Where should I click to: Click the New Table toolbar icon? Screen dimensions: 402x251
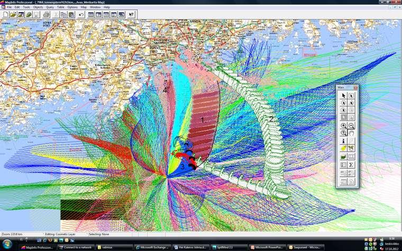[x=5, y=14]
